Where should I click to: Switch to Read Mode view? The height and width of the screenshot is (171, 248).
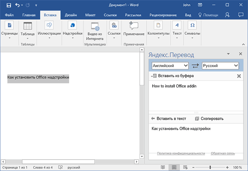[x=163, y=167]
